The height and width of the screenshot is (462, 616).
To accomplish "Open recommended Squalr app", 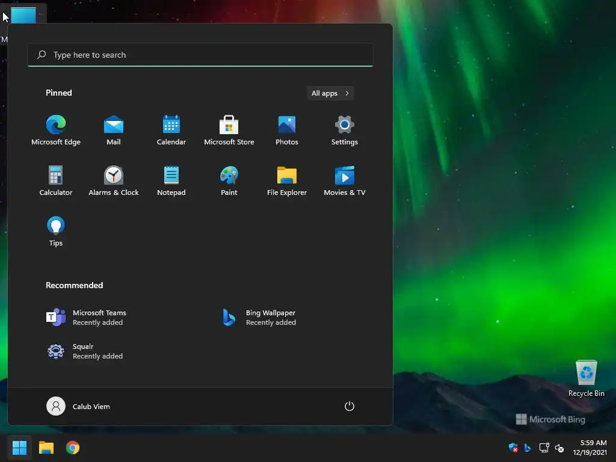I will 85,351.
